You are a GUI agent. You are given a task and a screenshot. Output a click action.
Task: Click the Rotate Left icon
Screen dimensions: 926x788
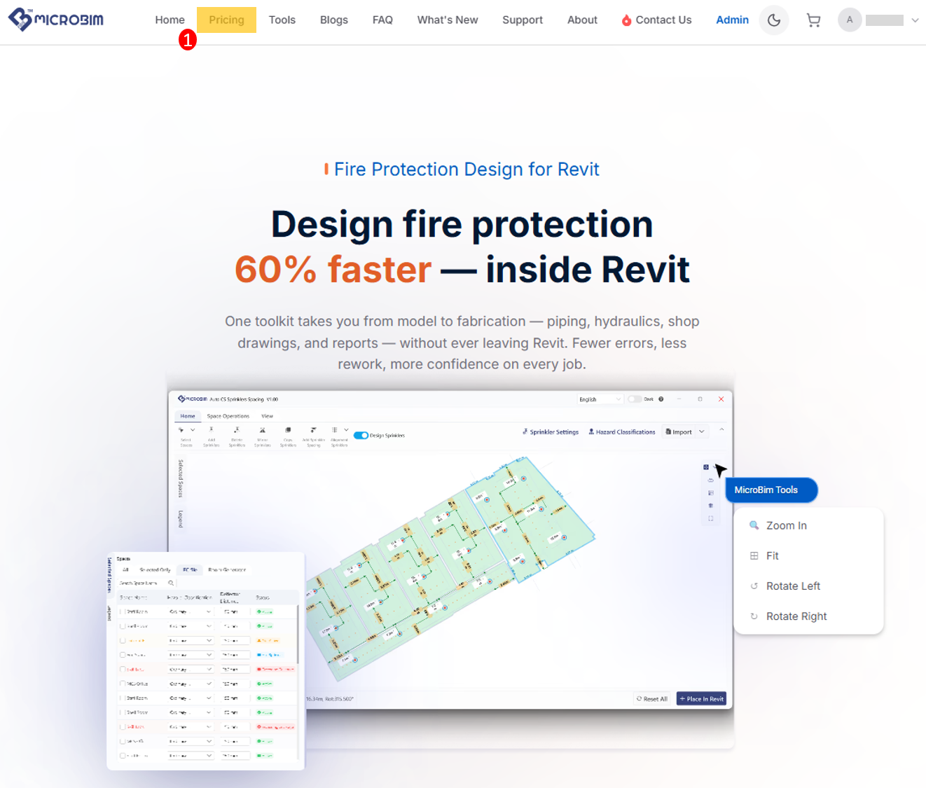point(754,586)
